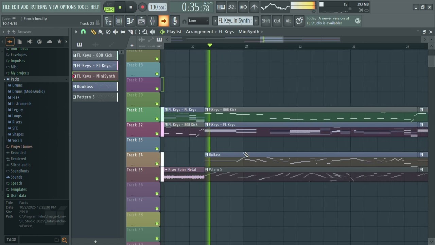Select the Paint brush tool in playlist
The image size is (435, 245).
tap(101, 32)
